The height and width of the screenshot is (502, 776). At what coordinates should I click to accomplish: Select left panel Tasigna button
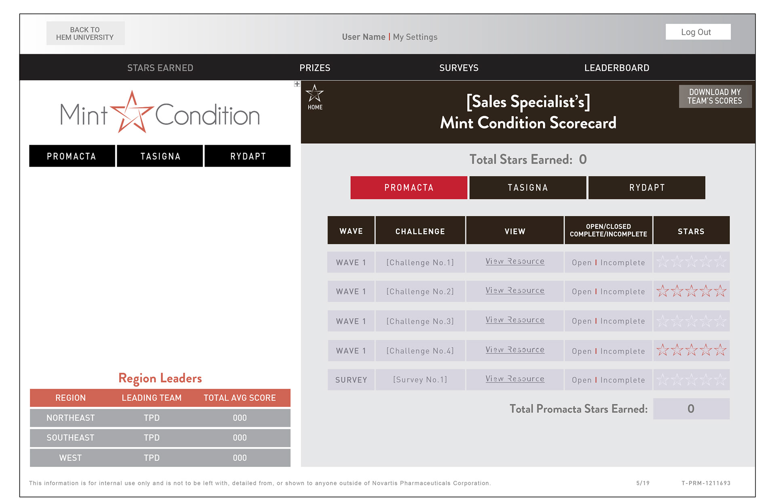160,156
